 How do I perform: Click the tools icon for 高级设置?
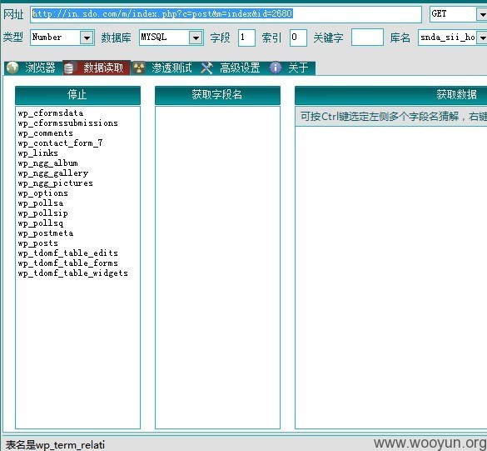pyautogui.click(x=206, y=68)
